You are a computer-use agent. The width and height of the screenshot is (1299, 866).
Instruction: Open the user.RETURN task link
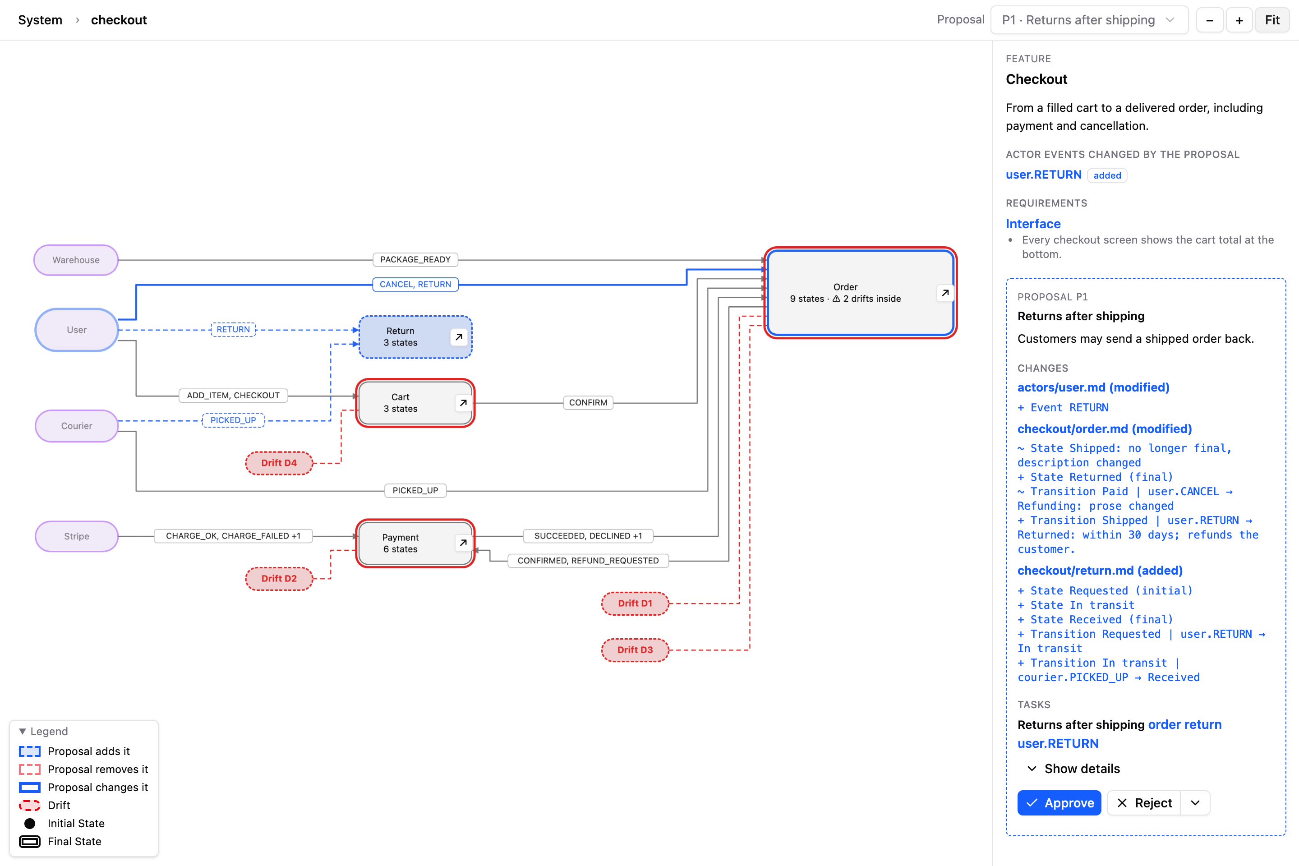coord(1058,743)
